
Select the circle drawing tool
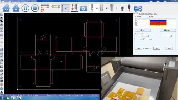1,70
